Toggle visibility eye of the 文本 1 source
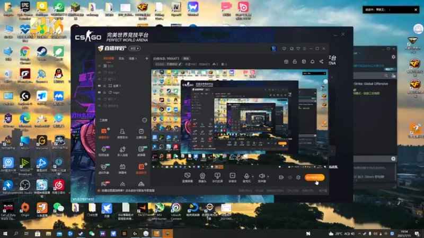The image size is (424, 238). pos(99,72)
